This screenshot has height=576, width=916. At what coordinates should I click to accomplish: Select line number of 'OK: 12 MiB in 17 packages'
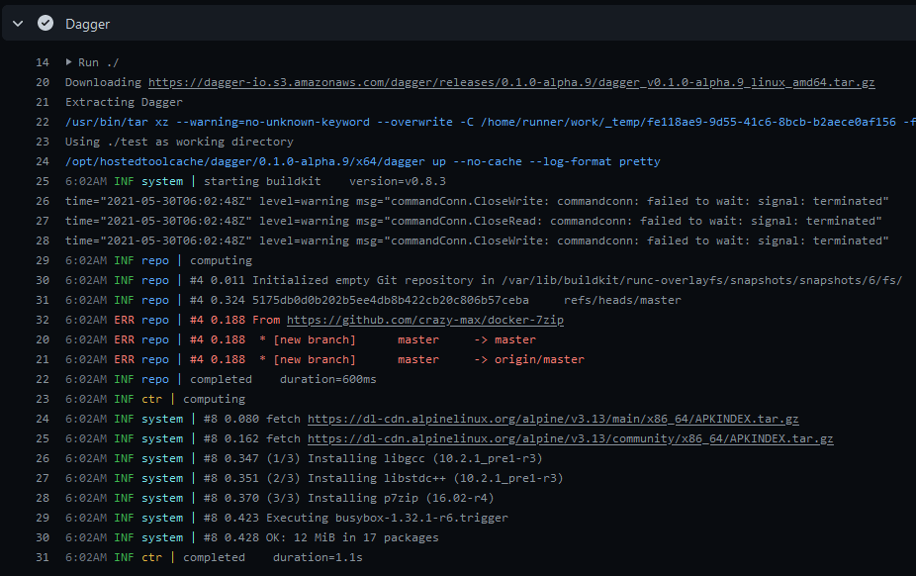pos(43,537)
